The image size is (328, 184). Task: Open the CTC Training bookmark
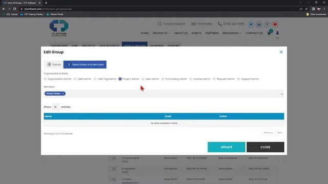pos(32,14)
